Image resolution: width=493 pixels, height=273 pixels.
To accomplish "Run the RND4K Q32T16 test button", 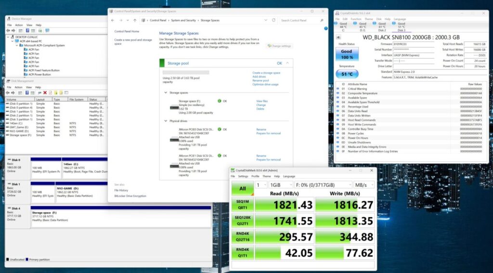I will click(243, 236).
